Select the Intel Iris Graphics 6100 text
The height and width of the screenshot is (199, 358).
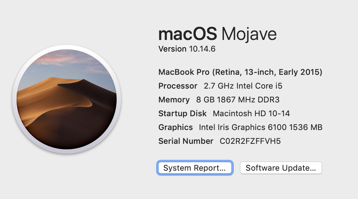[241, 127]
